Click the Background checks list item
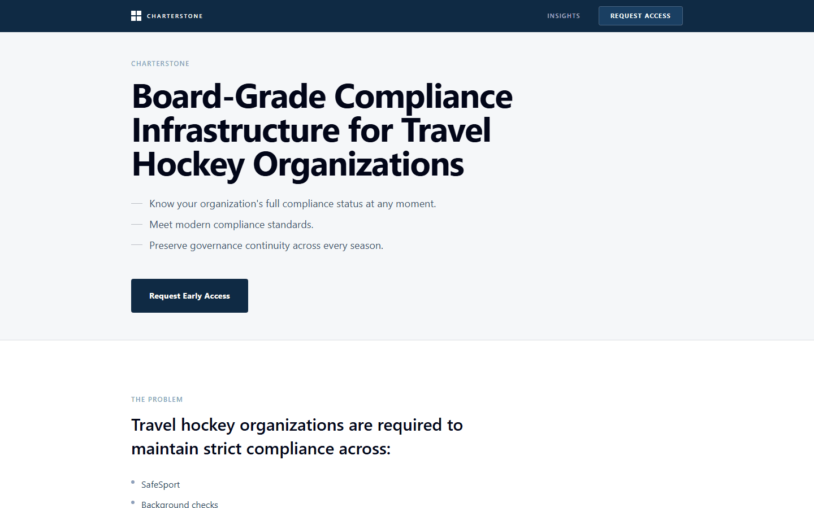The width and height of the screenshot is (814, 508). 180,504
